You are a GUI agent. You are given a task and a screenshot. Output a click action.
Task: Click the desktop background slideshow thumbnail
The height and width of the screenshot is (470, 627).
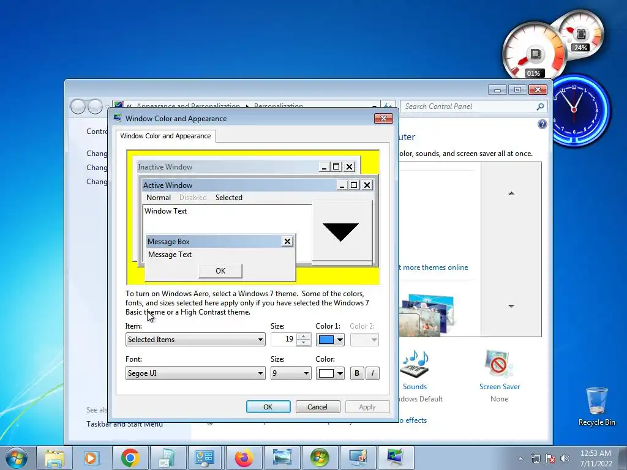[x=426, y=315]
